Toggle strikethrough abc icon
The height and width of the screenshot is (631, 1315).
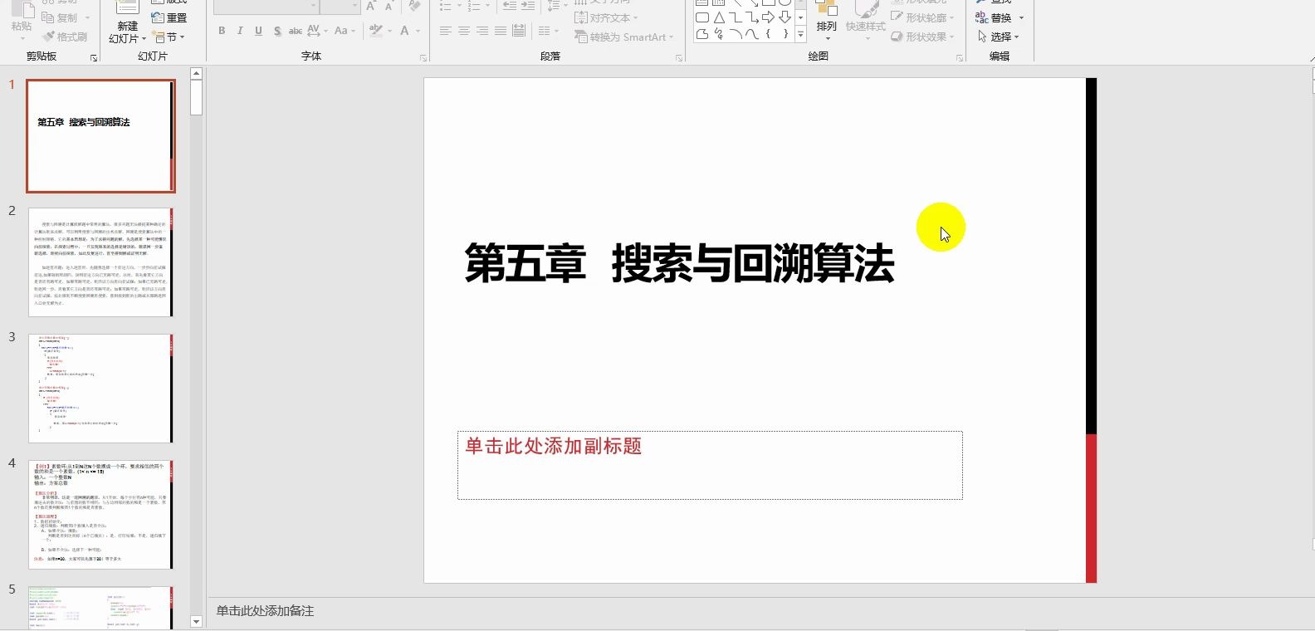click(295, 31)
